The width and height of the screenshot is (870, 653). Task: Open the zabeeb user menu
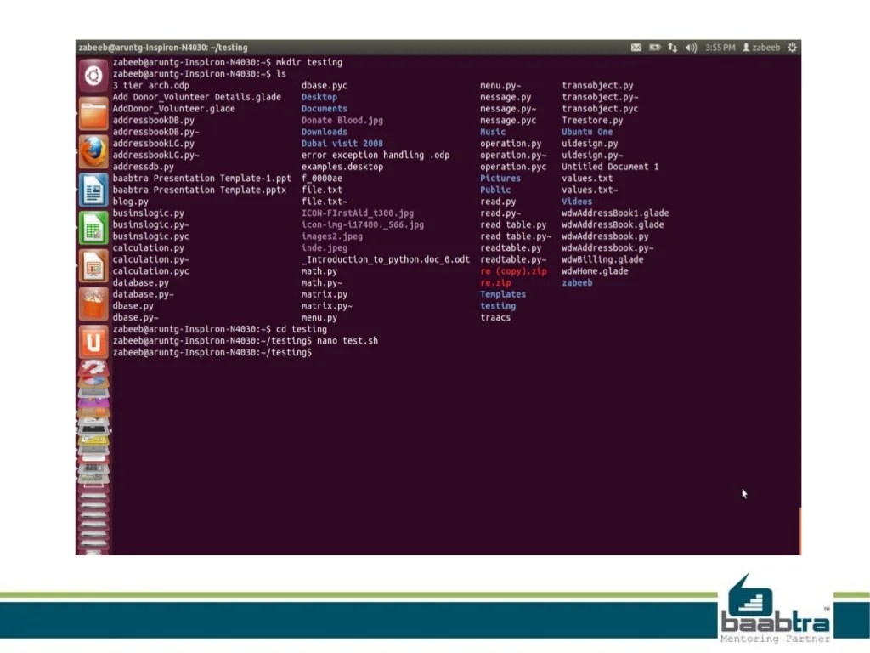tap(764, 48)
